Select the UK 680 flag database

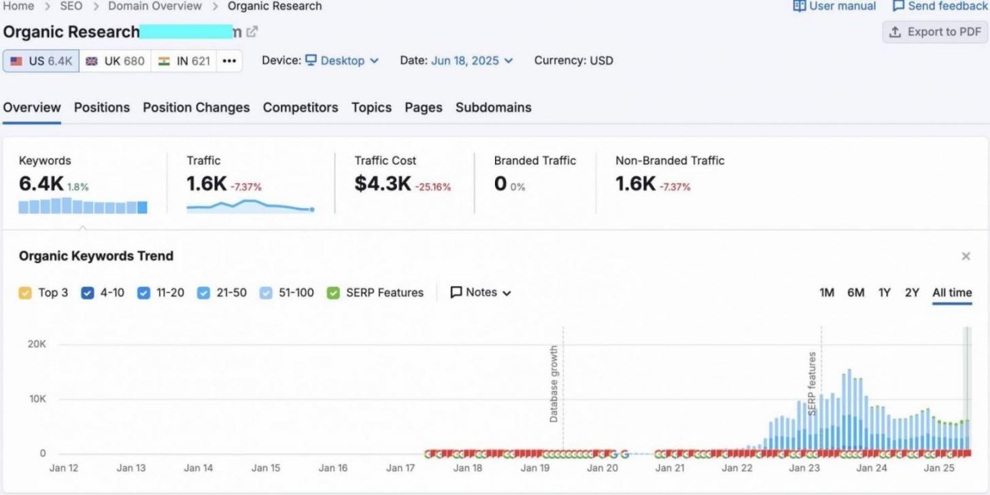point(115,61)
